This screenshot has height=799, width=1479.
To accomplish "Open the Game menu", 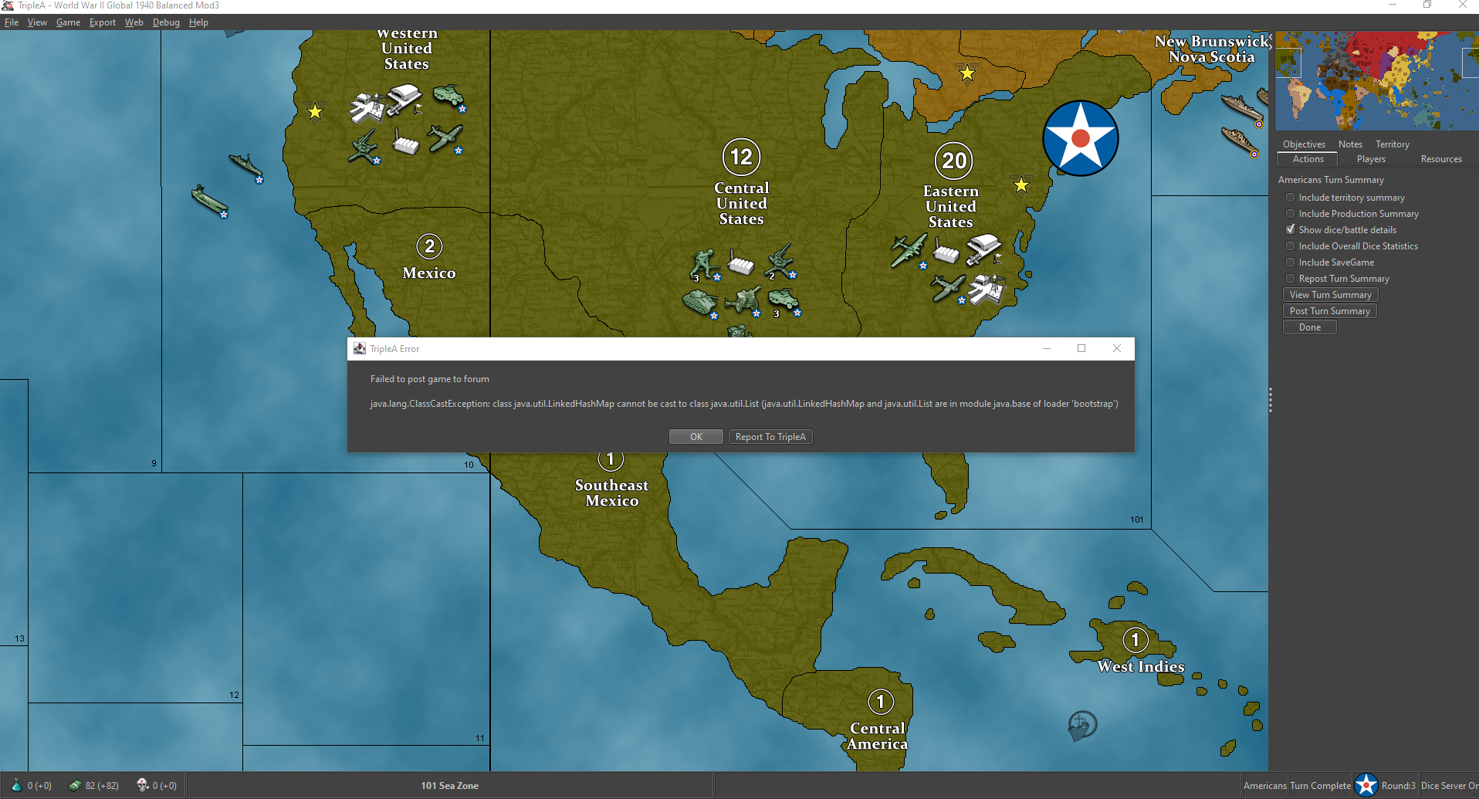I will coord(68,22).
